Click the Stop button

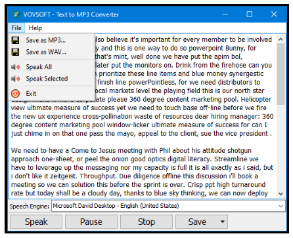tap(146, 222)
